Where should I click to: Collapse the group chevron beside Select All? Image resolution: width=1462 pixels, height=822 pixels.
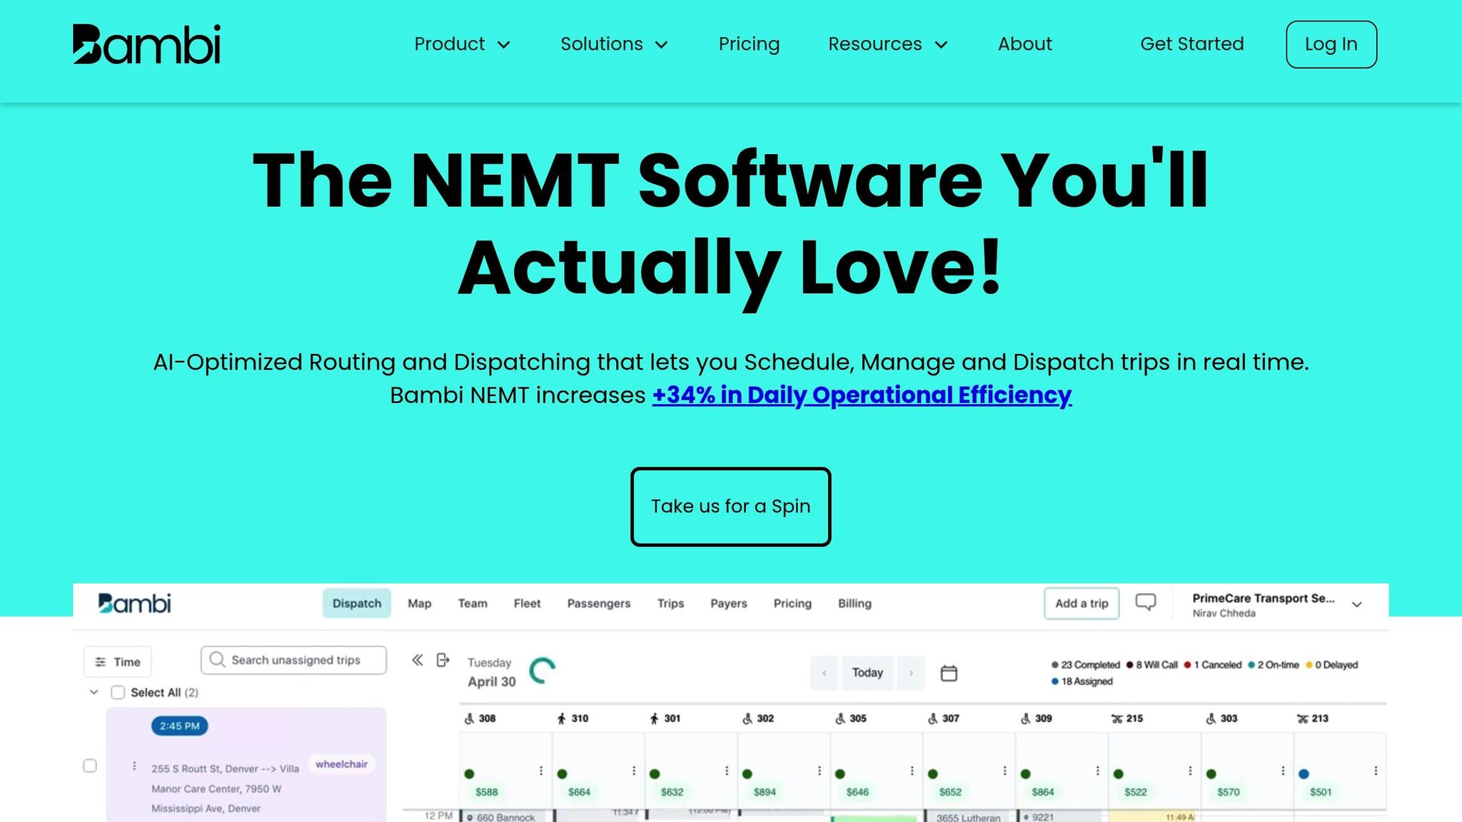(94, 692)
